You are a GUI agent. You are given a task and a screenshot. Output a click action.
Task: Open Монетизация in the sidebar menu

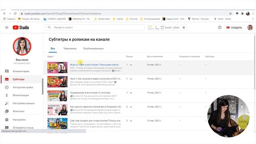(21, 95)
